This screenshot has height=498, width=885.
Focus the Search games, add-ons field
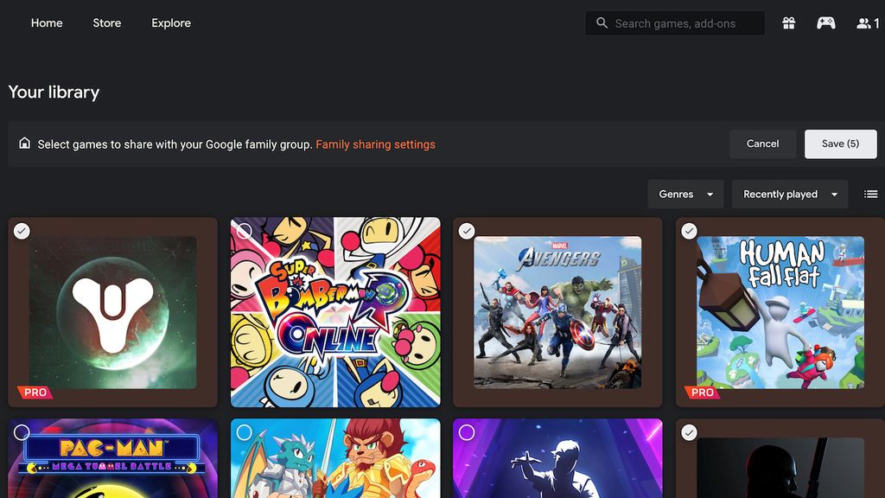tap(675, 23)
